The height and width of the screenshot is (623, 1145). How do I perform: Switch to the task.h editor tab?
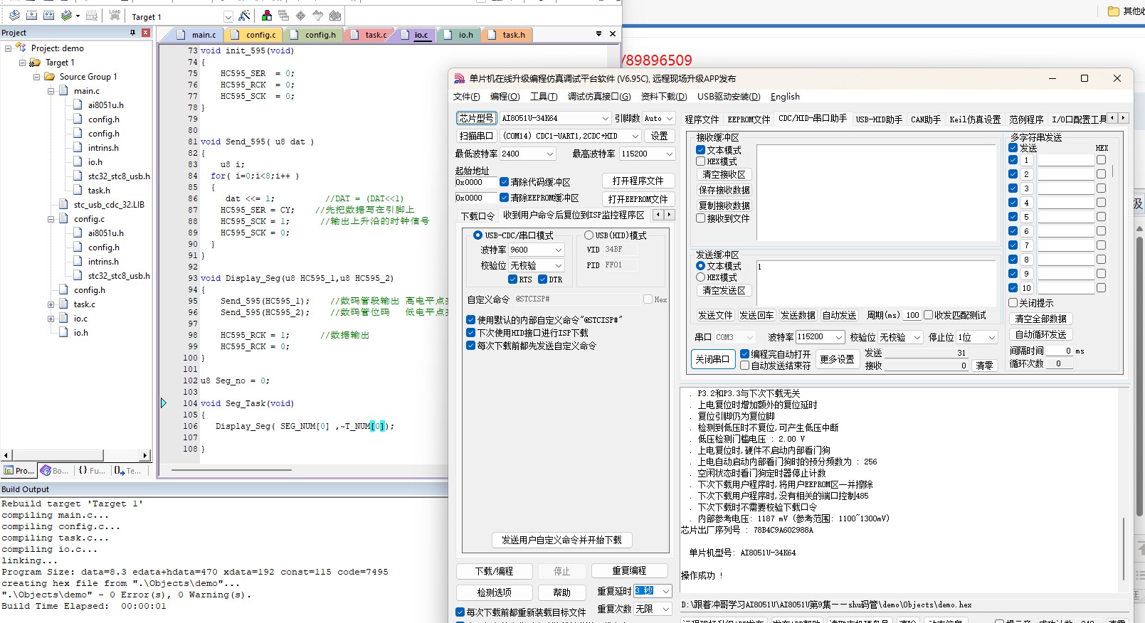pyautogui.click(x=513, y=35)
